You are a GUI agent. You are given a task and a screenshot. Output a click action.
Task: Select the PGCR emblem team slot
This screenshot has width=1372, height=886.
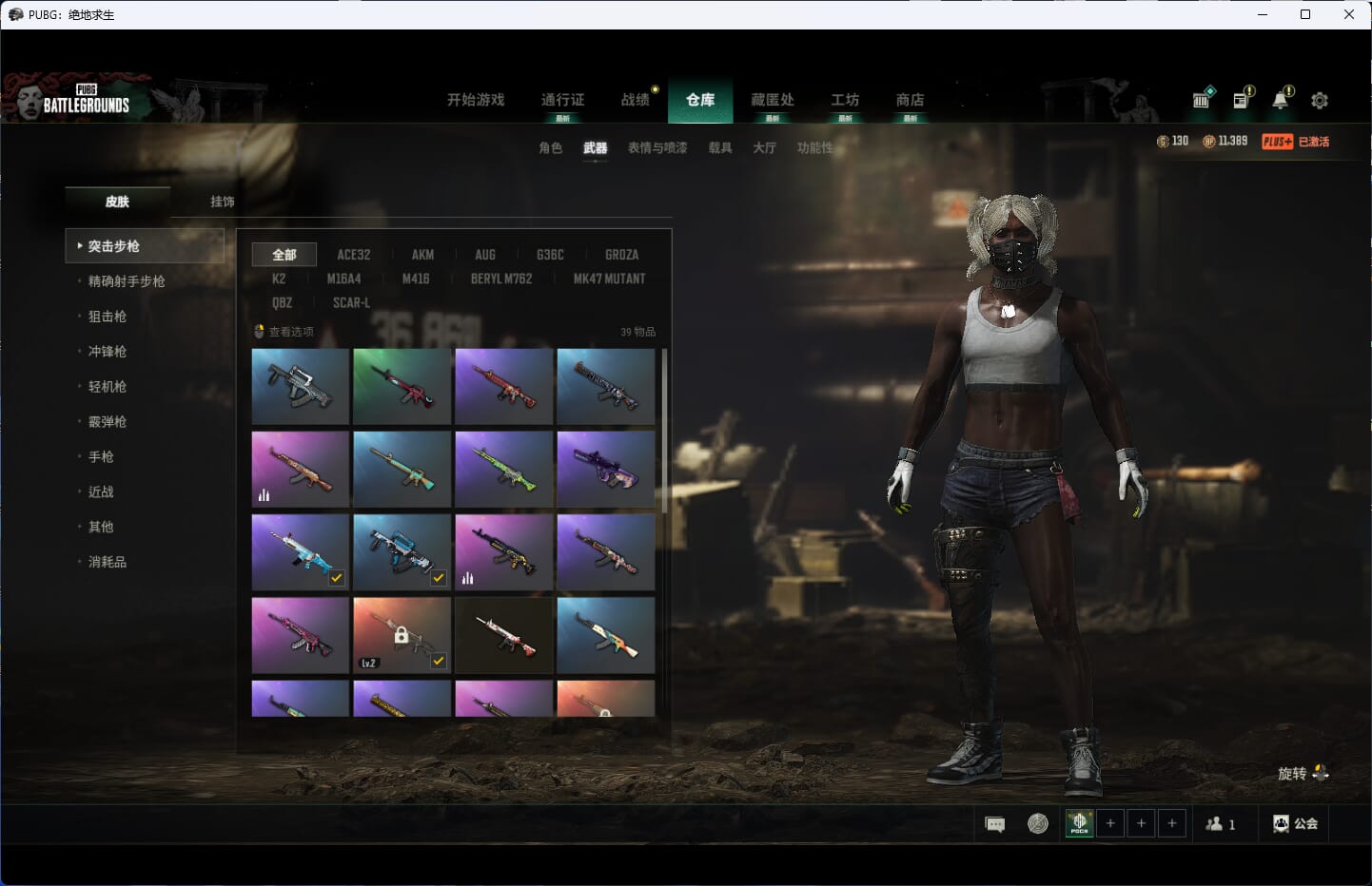click(1079, 823)
